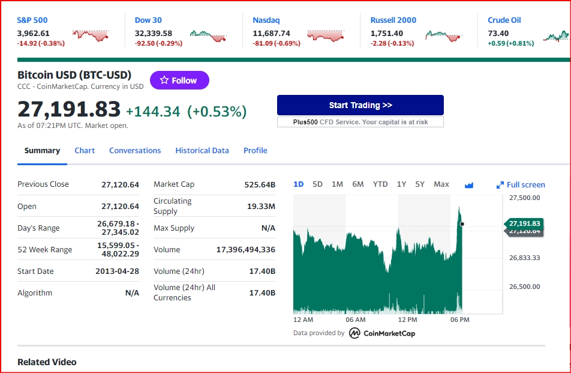
Task: Open the chart type area icon
Action: click(469, 185)
